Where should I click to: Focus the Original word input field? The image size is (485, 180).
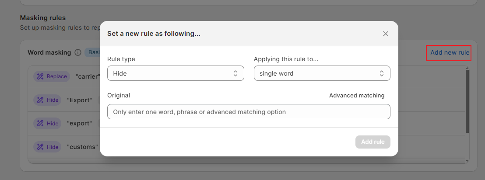(x=248, y=112)
